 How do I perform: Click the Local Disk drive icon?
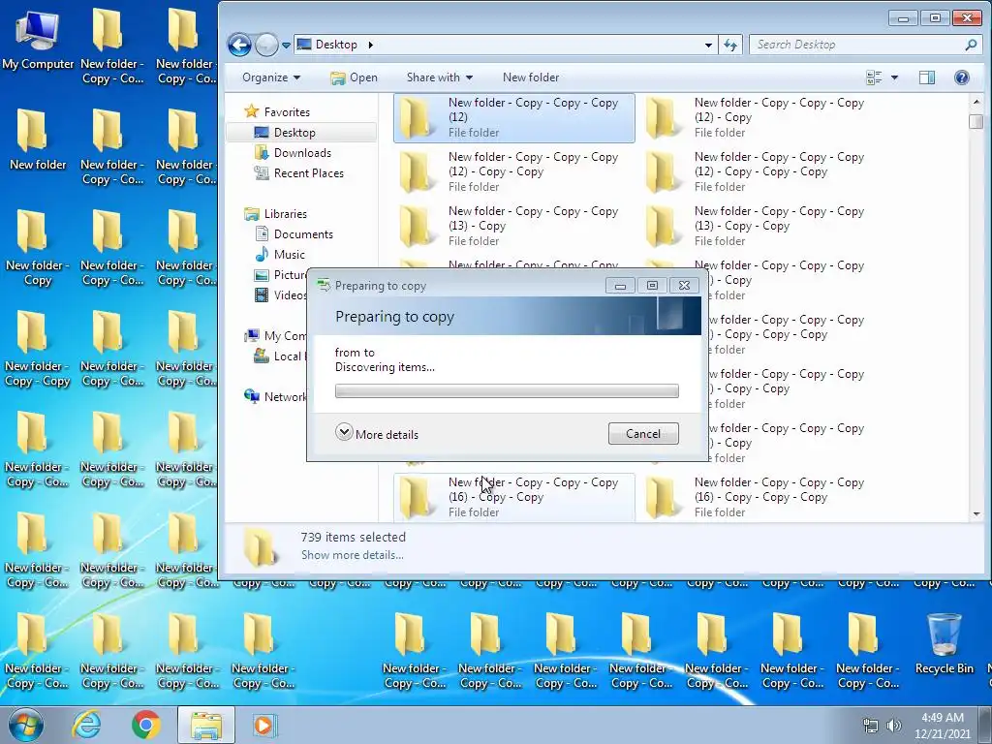(262, 356)
